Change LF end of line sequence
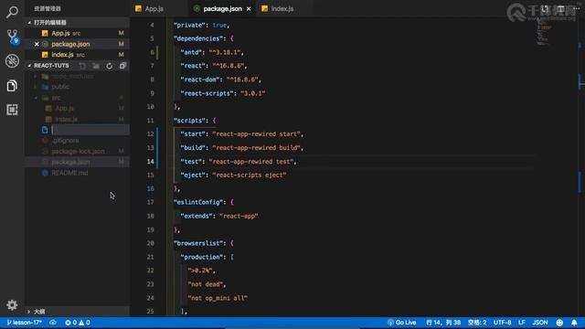The width and height of the screenshot is (585, 329). 522,323
